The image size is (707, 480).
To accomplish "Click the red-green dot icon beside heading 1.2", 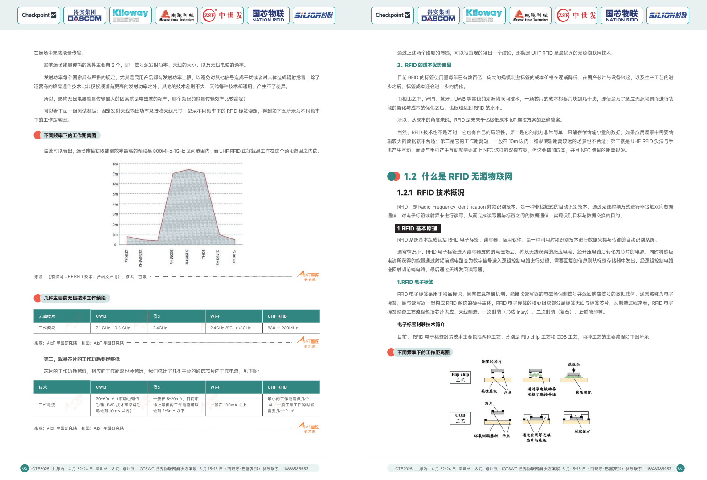I will click(x=393, y=176).
